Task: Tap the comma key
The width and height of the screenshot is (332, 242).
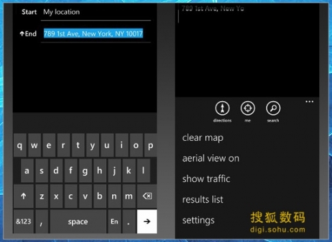Action: (x=42, y=221)
